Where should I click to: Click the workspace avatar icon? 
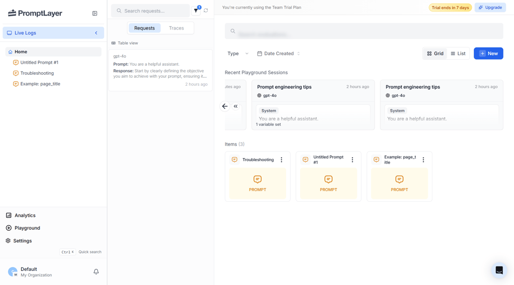(13, 272)
